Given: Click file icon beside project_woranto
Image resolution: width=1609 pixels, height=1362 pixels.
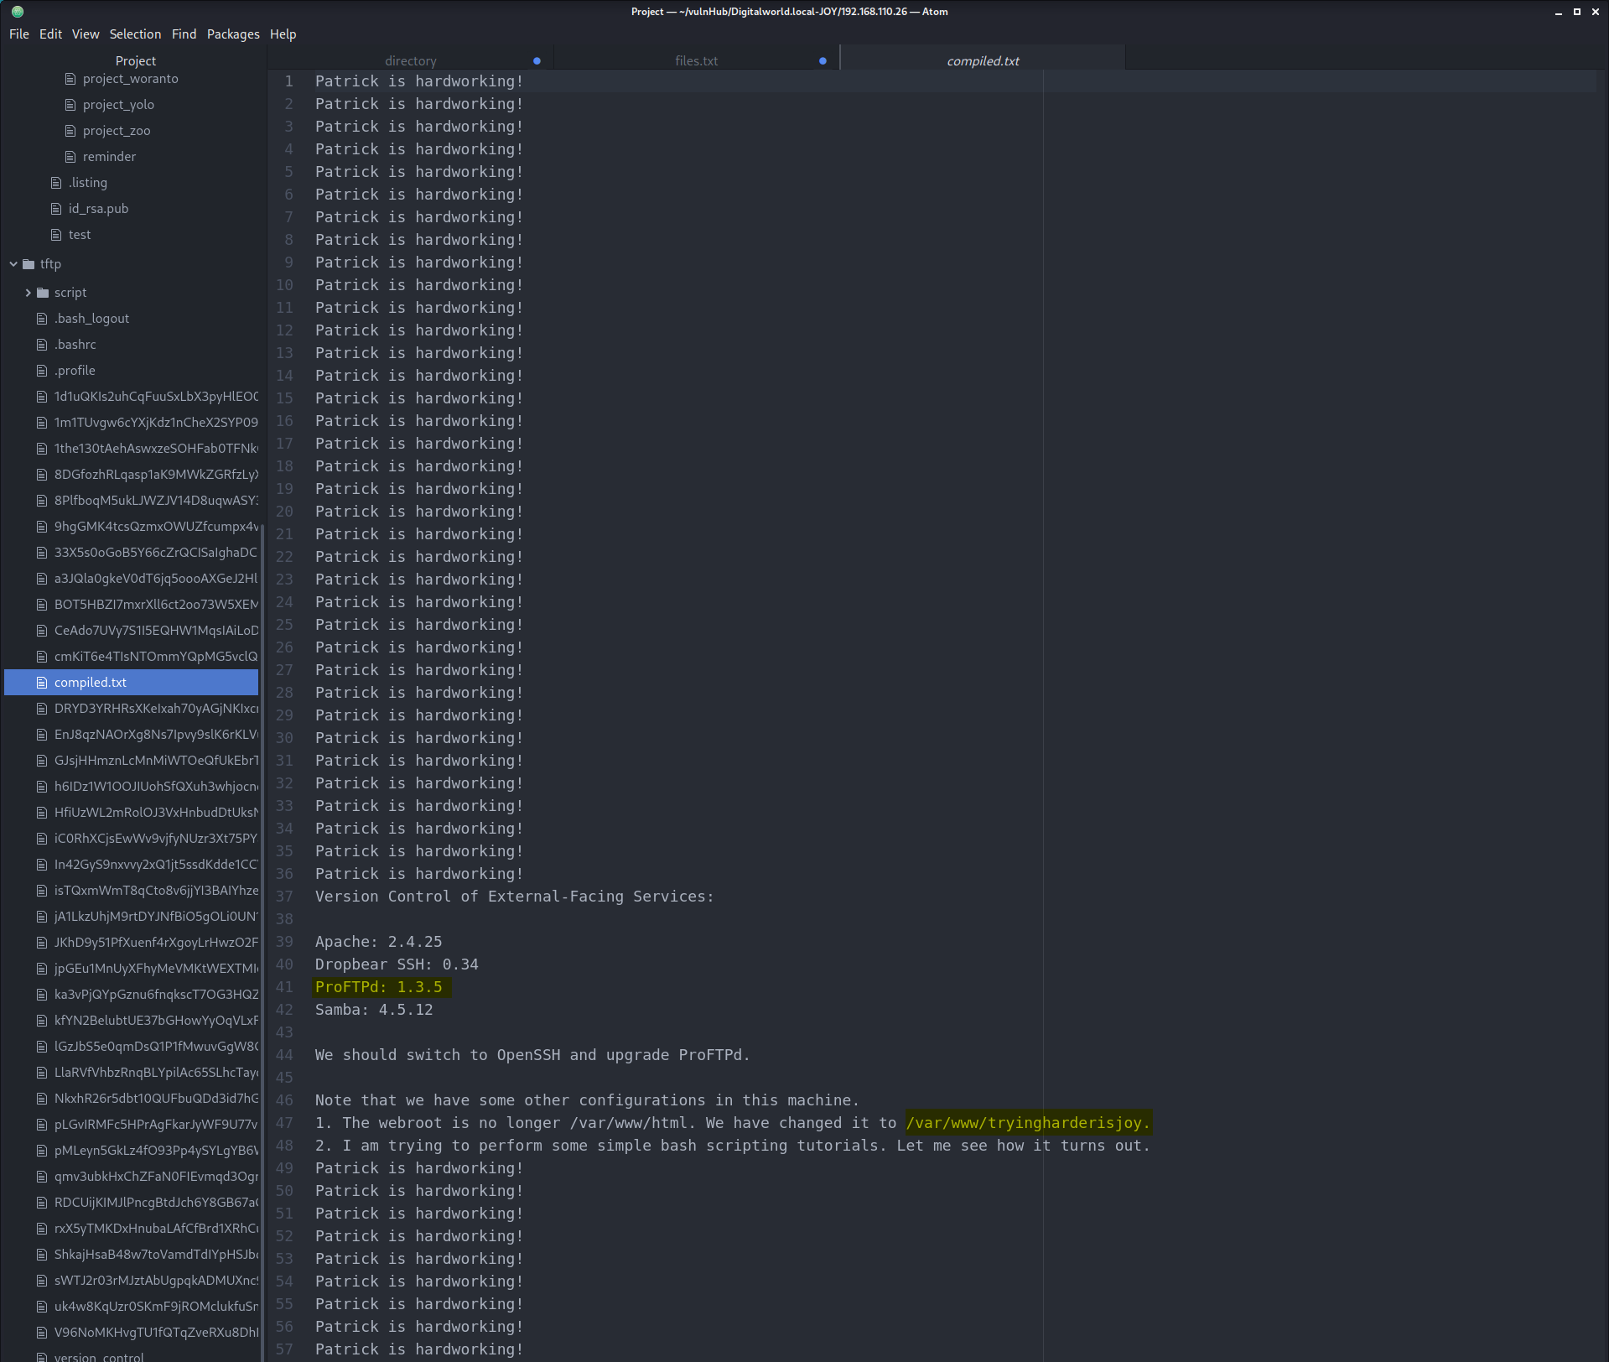Looking at the screenshot, I should [70, 79].
